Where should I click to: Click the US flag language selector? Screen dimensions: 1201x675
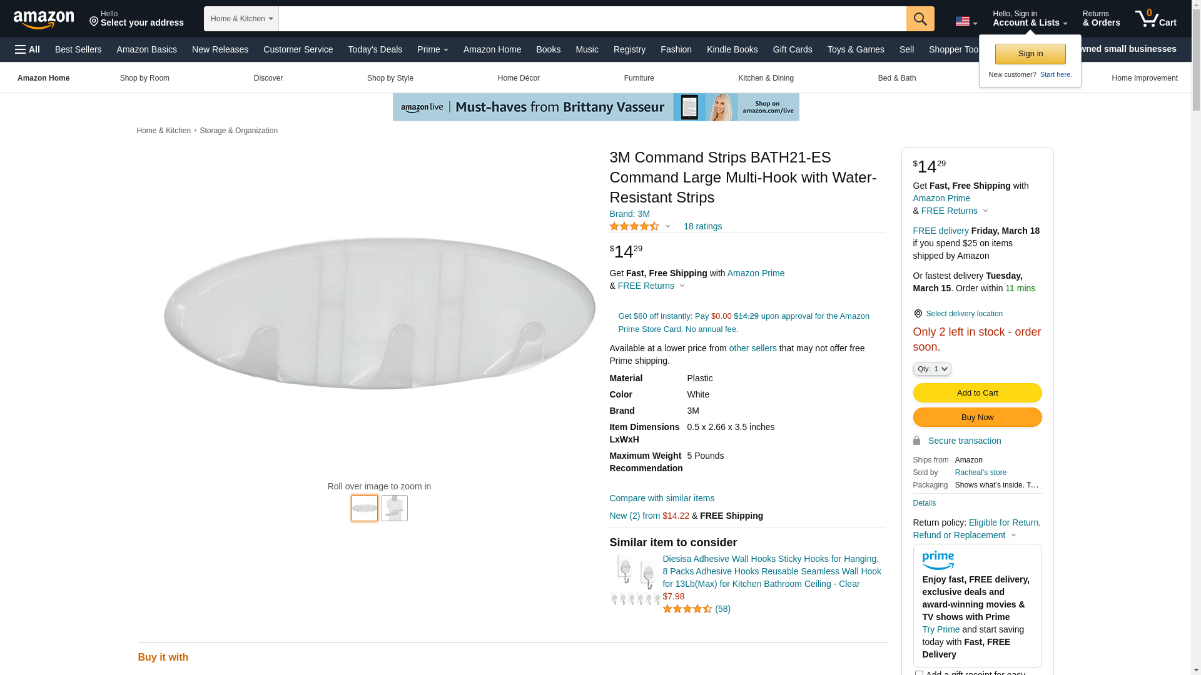[966, 22]
